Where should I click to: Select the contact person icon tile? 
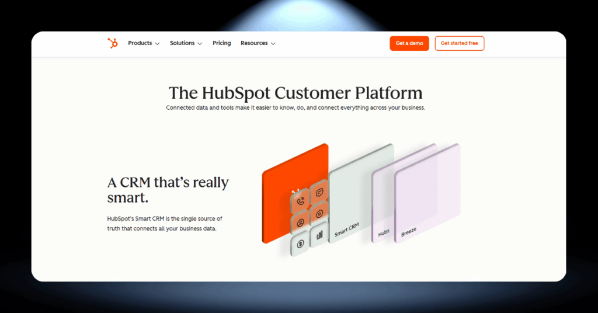tap(300, 223)
